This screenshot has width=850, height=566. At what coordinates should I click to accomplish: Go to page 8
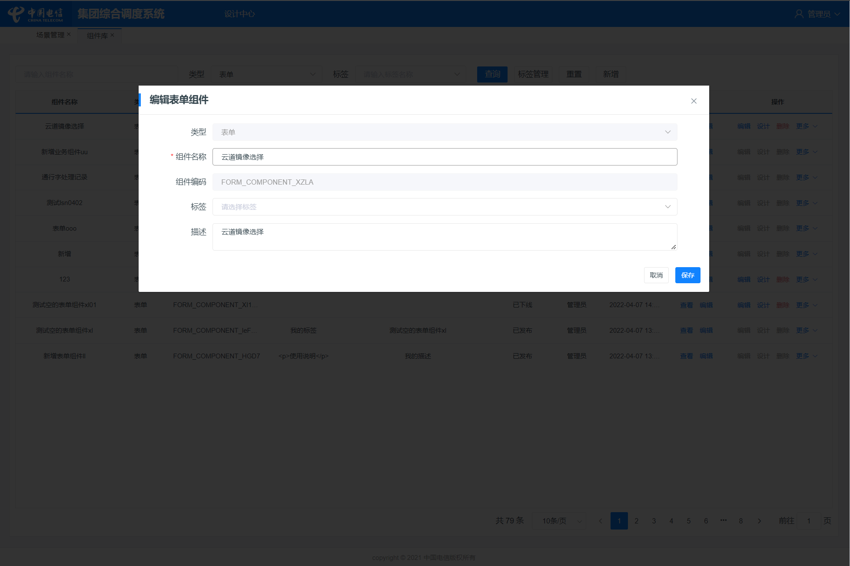[x=740, y=521]
